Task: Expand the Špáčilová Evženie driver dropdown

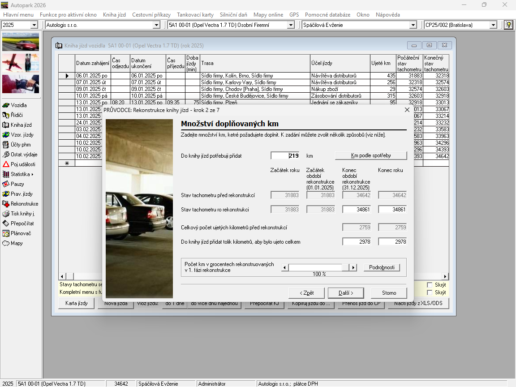Action: click(x=413, y=25)
